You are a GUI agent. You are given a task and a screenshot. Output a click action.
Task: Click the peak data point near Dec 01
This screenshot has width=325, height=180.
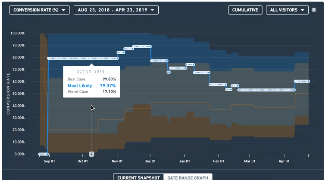(x=150, y=46)
